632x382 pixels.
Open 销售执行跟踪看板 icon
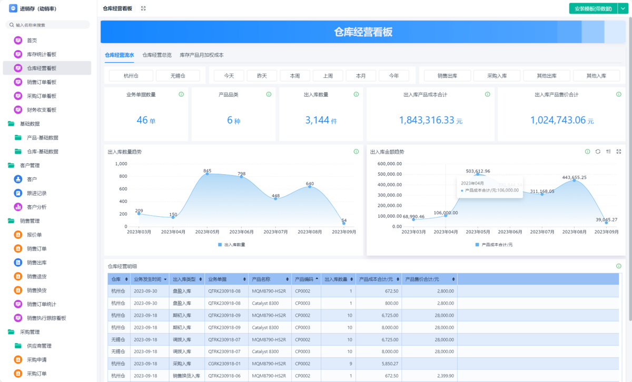coord(18,318)
